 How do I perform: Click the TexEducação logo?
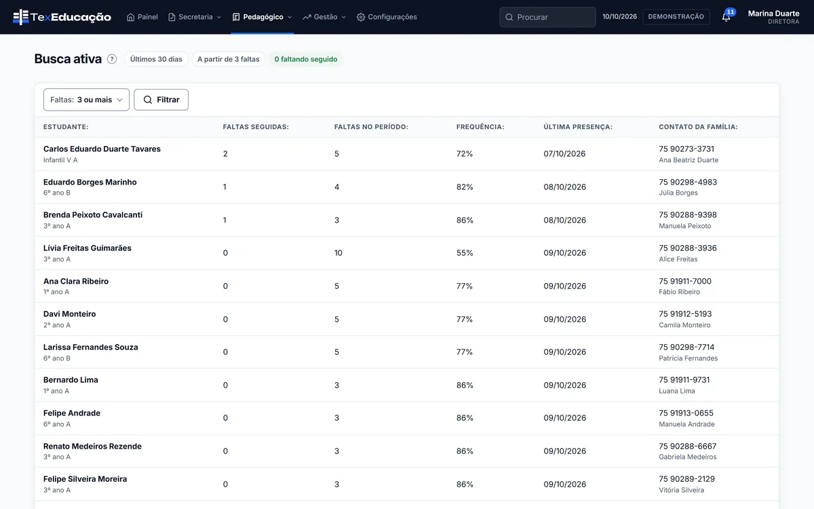tap(62, 17)
